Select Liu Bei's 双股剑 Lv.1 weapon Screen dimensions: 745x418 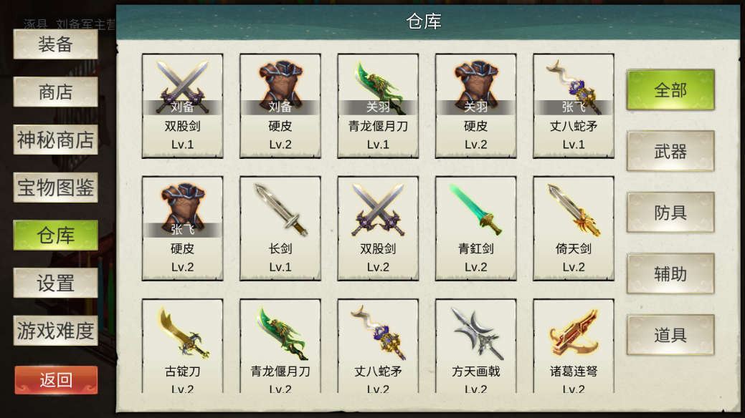182,106
